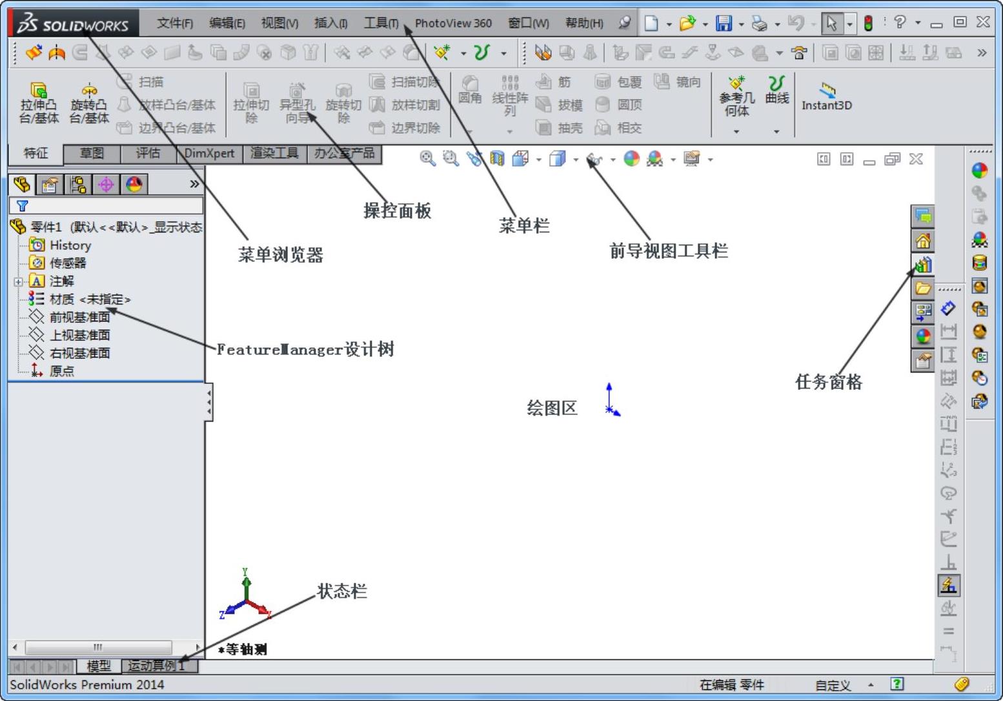Click the feature tree filter funnel icon
Image resolution: width=1003 pixels, height=701 pixels.
point(22,206)
